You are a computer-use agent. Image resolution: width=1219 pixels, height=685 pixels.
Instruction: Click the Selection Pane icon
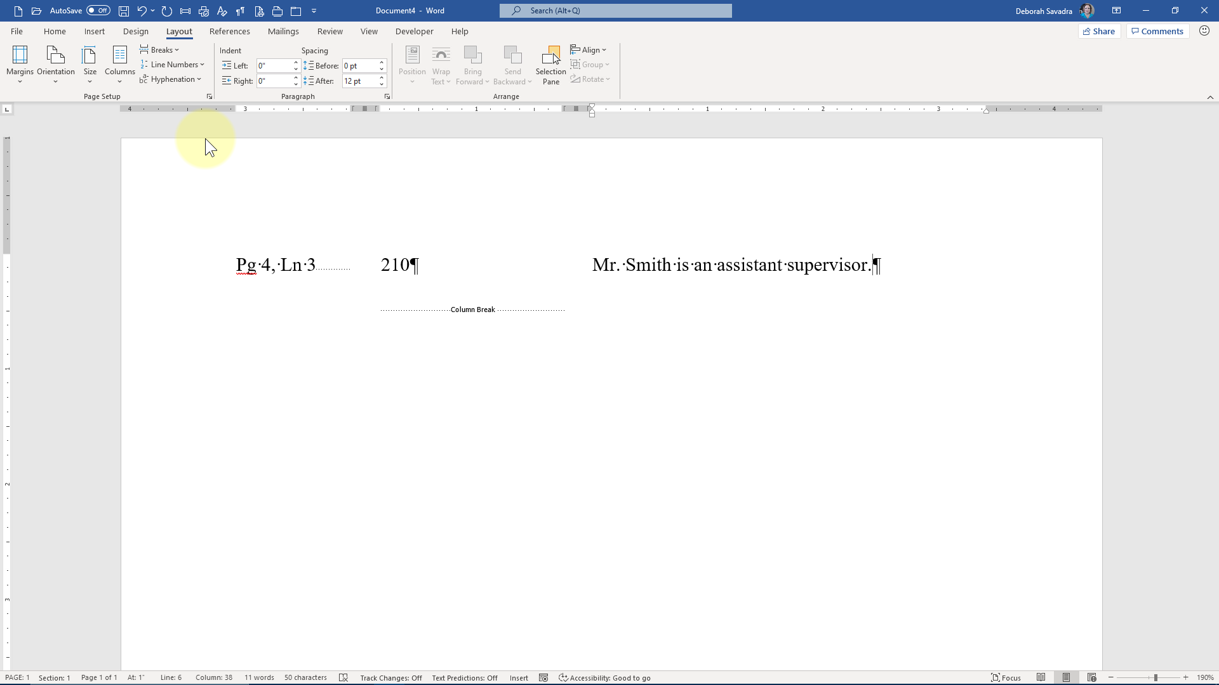[x=550, y=63]
